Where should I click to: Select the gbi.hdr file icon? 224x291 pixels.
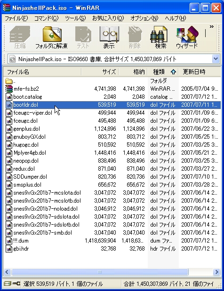(x=9, y=249)
